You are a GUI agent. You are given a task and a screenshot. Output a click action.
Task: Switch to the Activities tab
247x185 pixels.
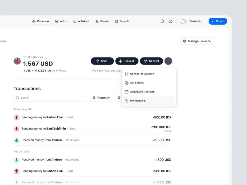click(x=81, y=21)
